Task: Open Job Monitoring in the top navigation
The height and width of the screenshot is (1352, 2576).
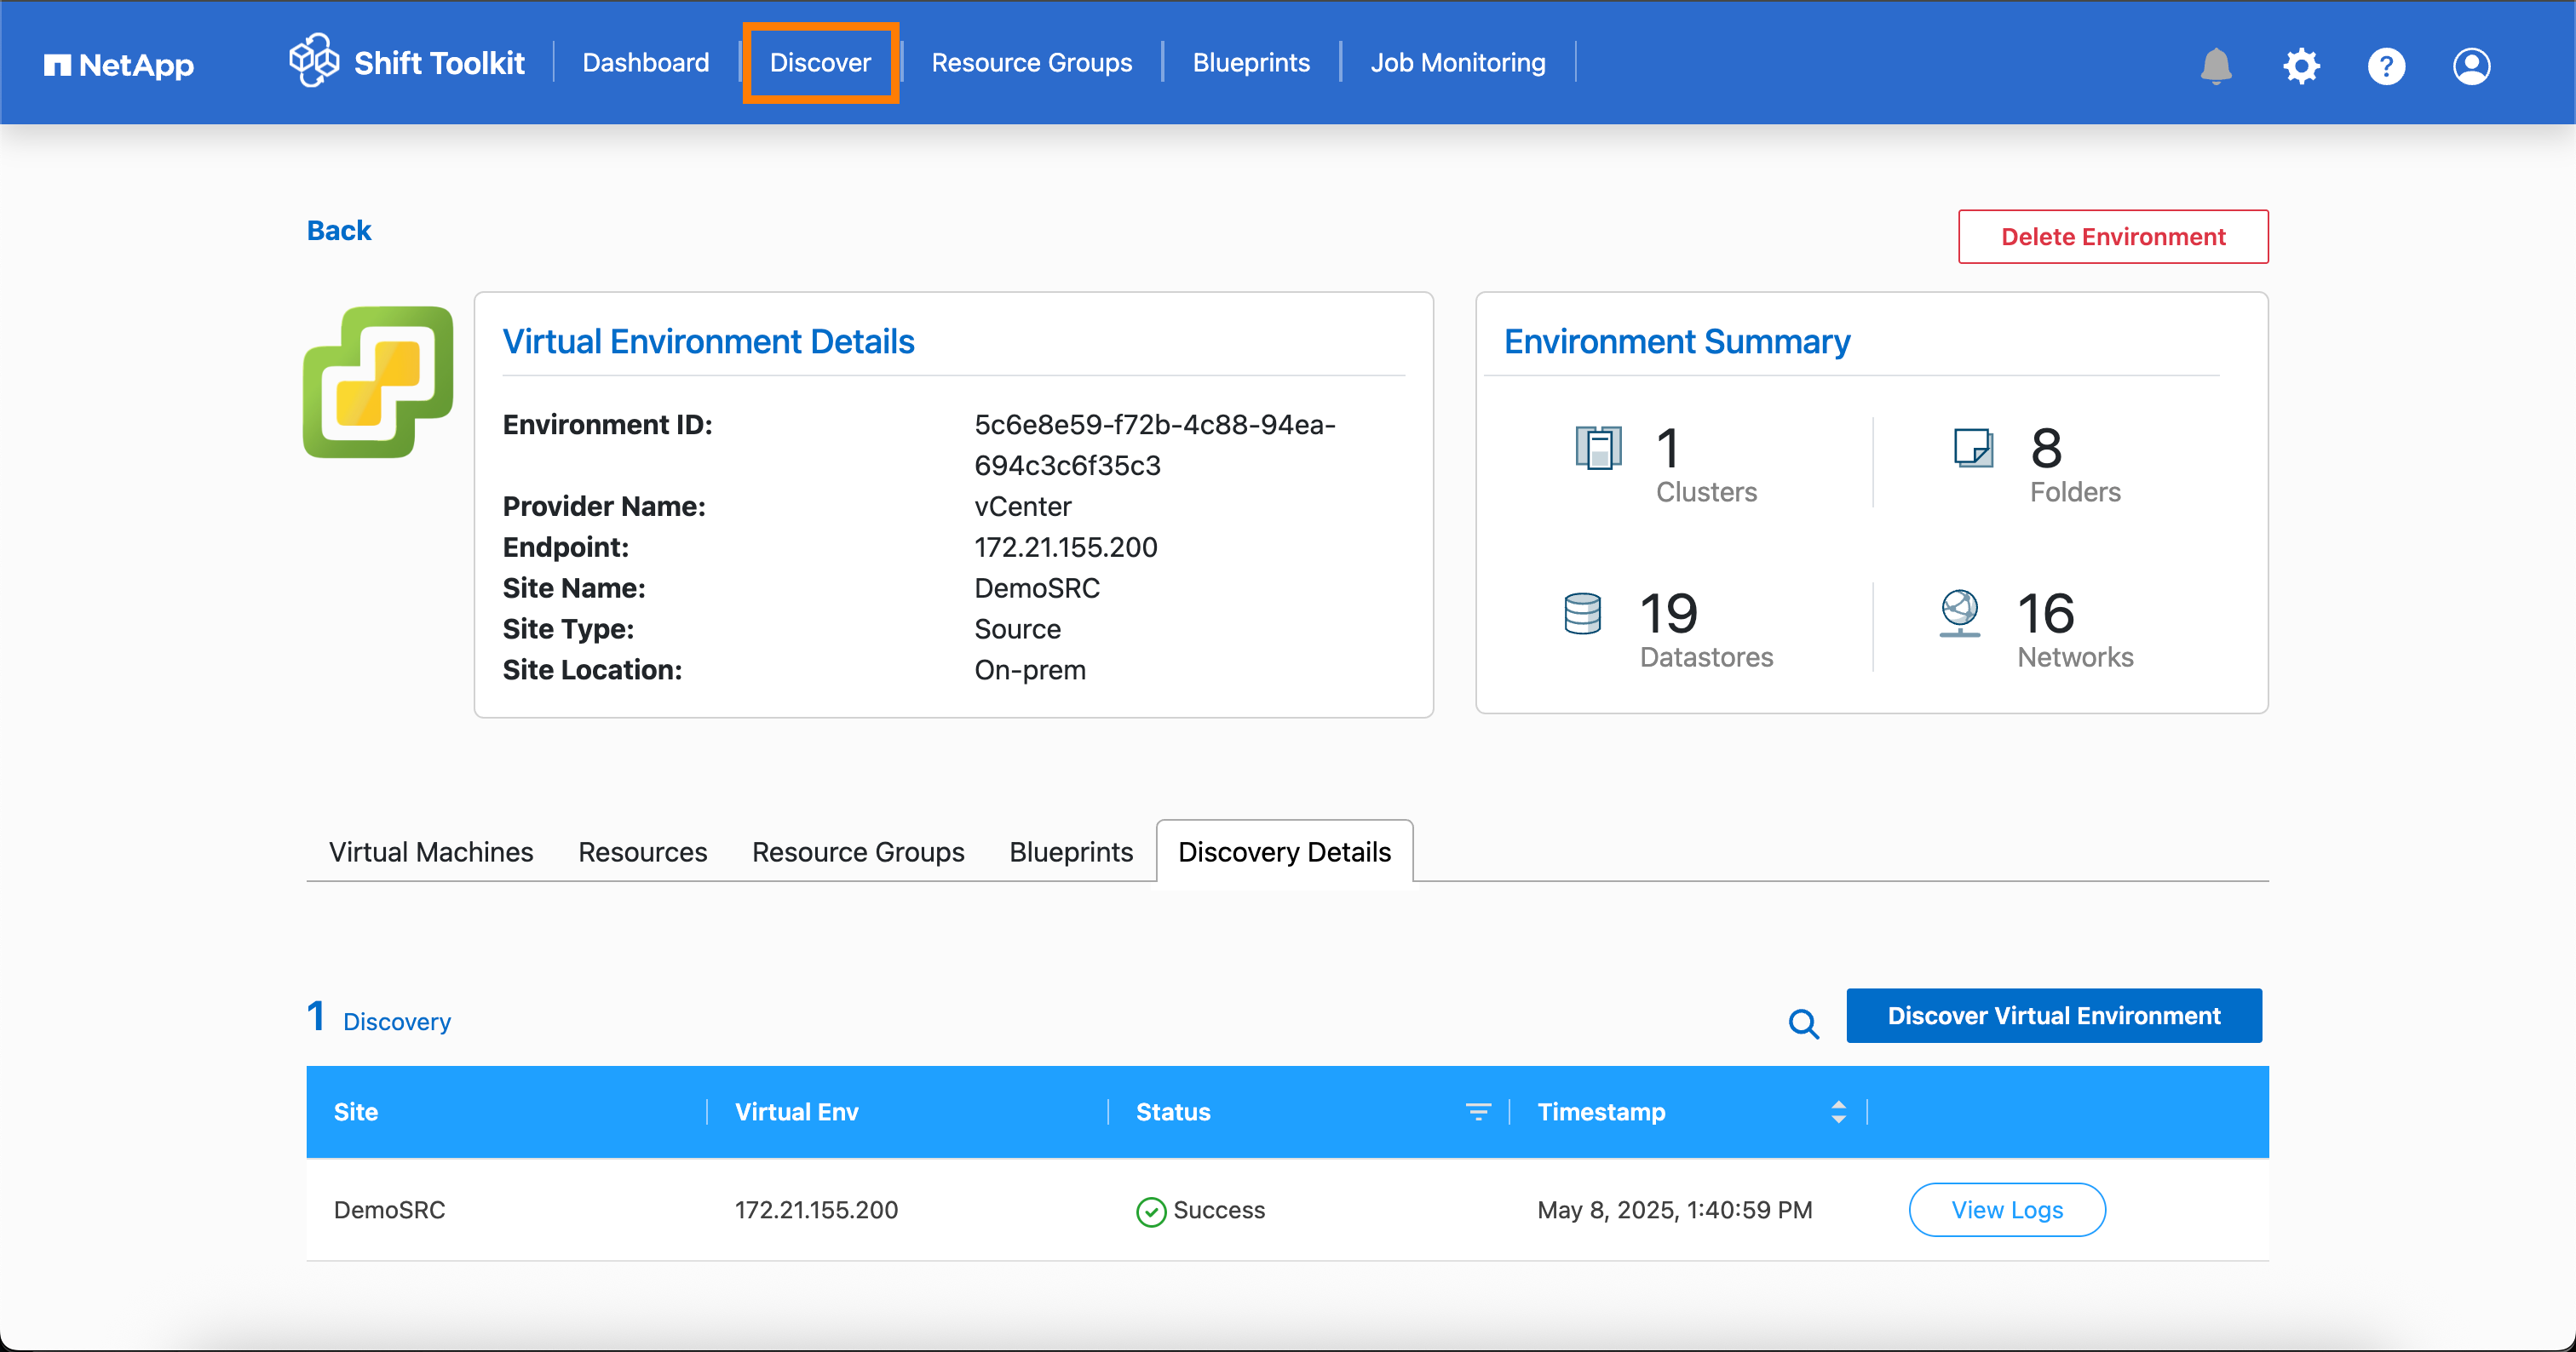Action: (x=1458, y=63)
